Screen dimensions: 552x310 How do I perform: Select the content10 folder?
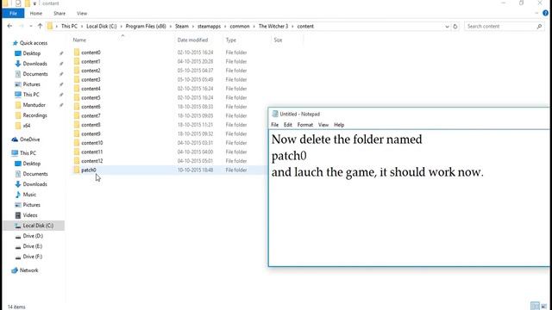click(x=92, y=143)
